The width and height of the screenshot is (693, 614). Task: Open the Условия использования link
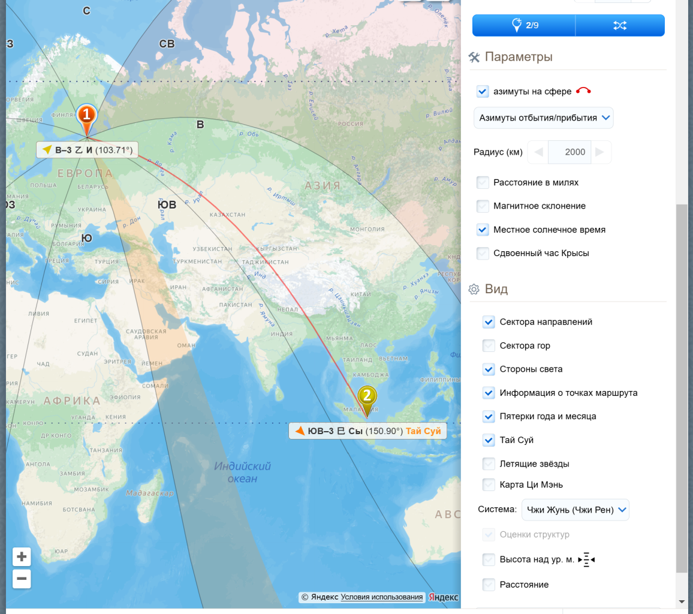click(x=382, y=597)
